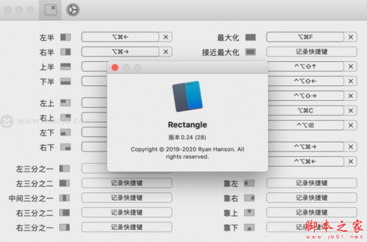This screenshot has width=367, height=242.
Task: Click the 上半 top-half layout icon
Action: click(x=65, y=67)
